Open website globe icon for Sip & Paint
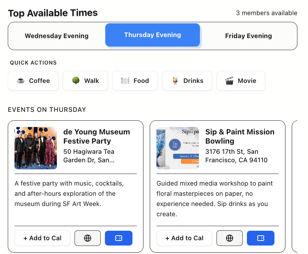Image resolution: width=308 pixels, height=254 pixels. tap(230, 238)
